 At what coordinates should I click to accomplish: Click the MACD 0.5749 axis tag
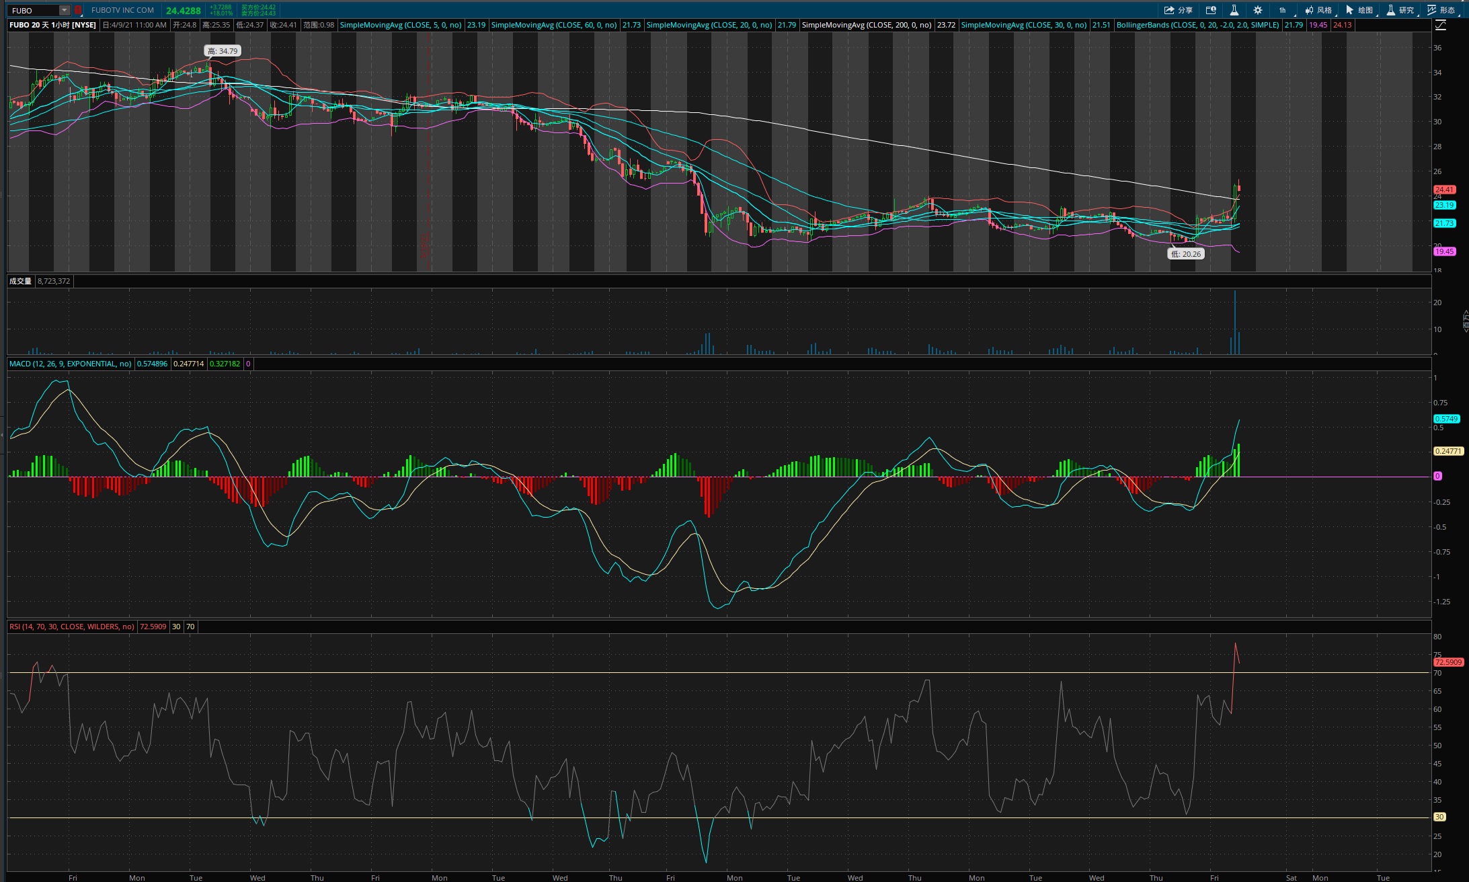[1447, 419]
